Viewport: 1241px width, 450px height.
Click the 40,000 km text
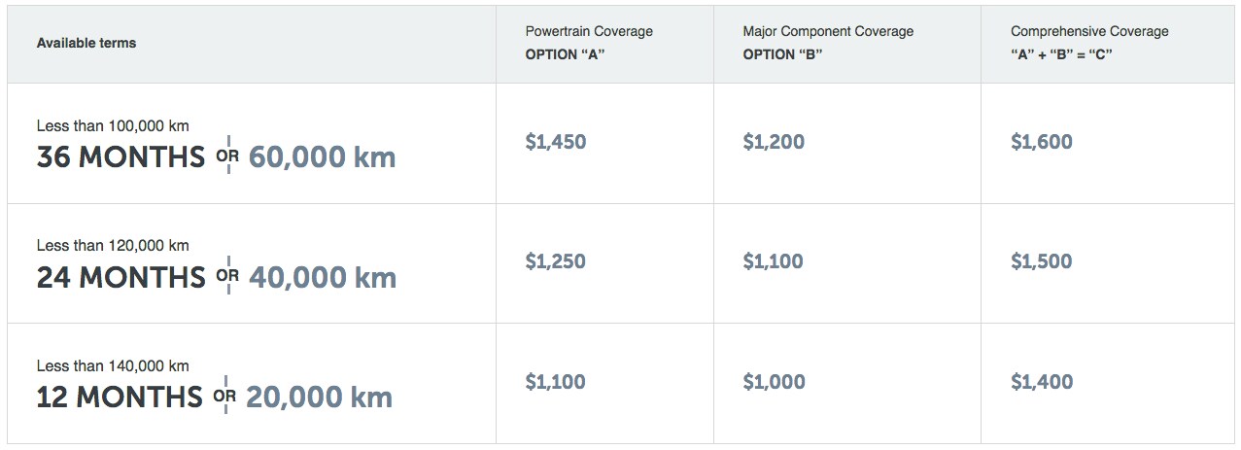(x=323, y=277)
